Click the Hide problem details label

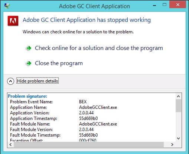click(x=38, y=81)
